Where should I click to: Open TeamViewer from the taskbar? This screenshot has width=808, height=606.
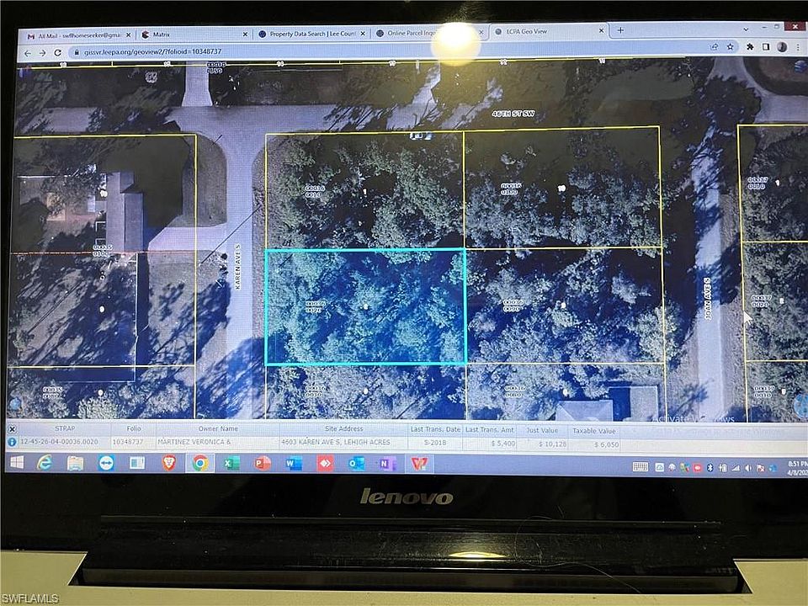pyautogui.click(x=106, y=463)
